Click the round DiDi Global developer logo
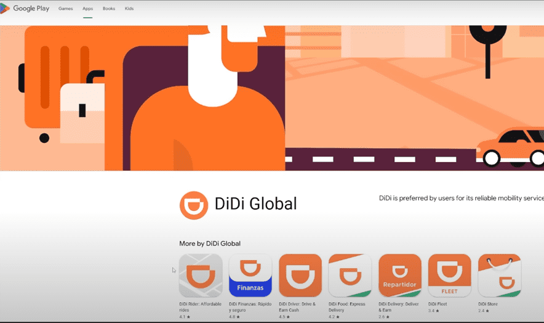 pos(194,205)
